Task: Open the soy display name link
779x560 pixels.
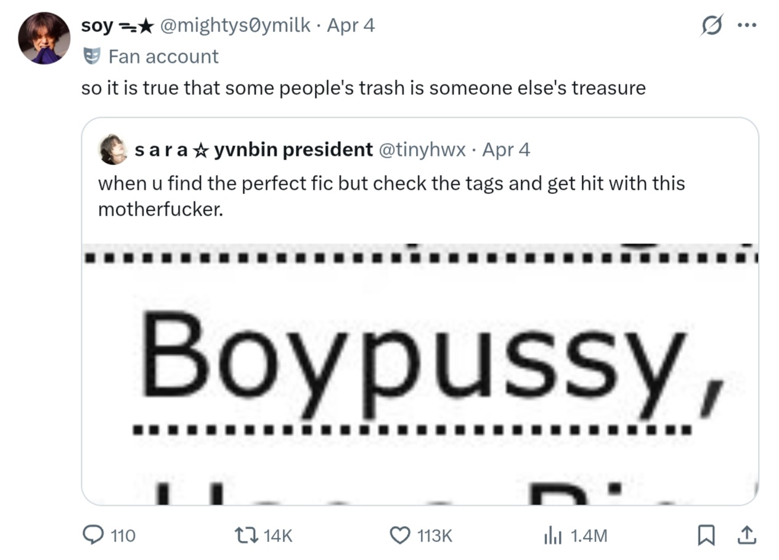Action: 97,25
